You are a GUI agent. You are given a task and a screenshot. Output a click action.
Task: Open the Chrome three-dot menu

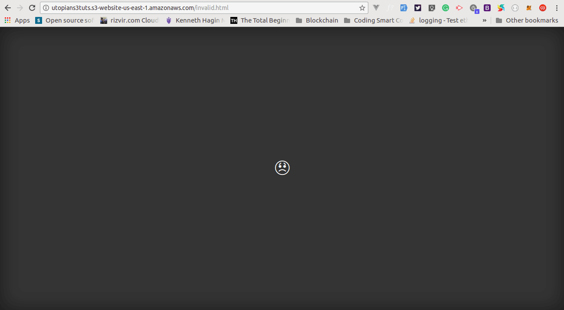tap(557, 8)
